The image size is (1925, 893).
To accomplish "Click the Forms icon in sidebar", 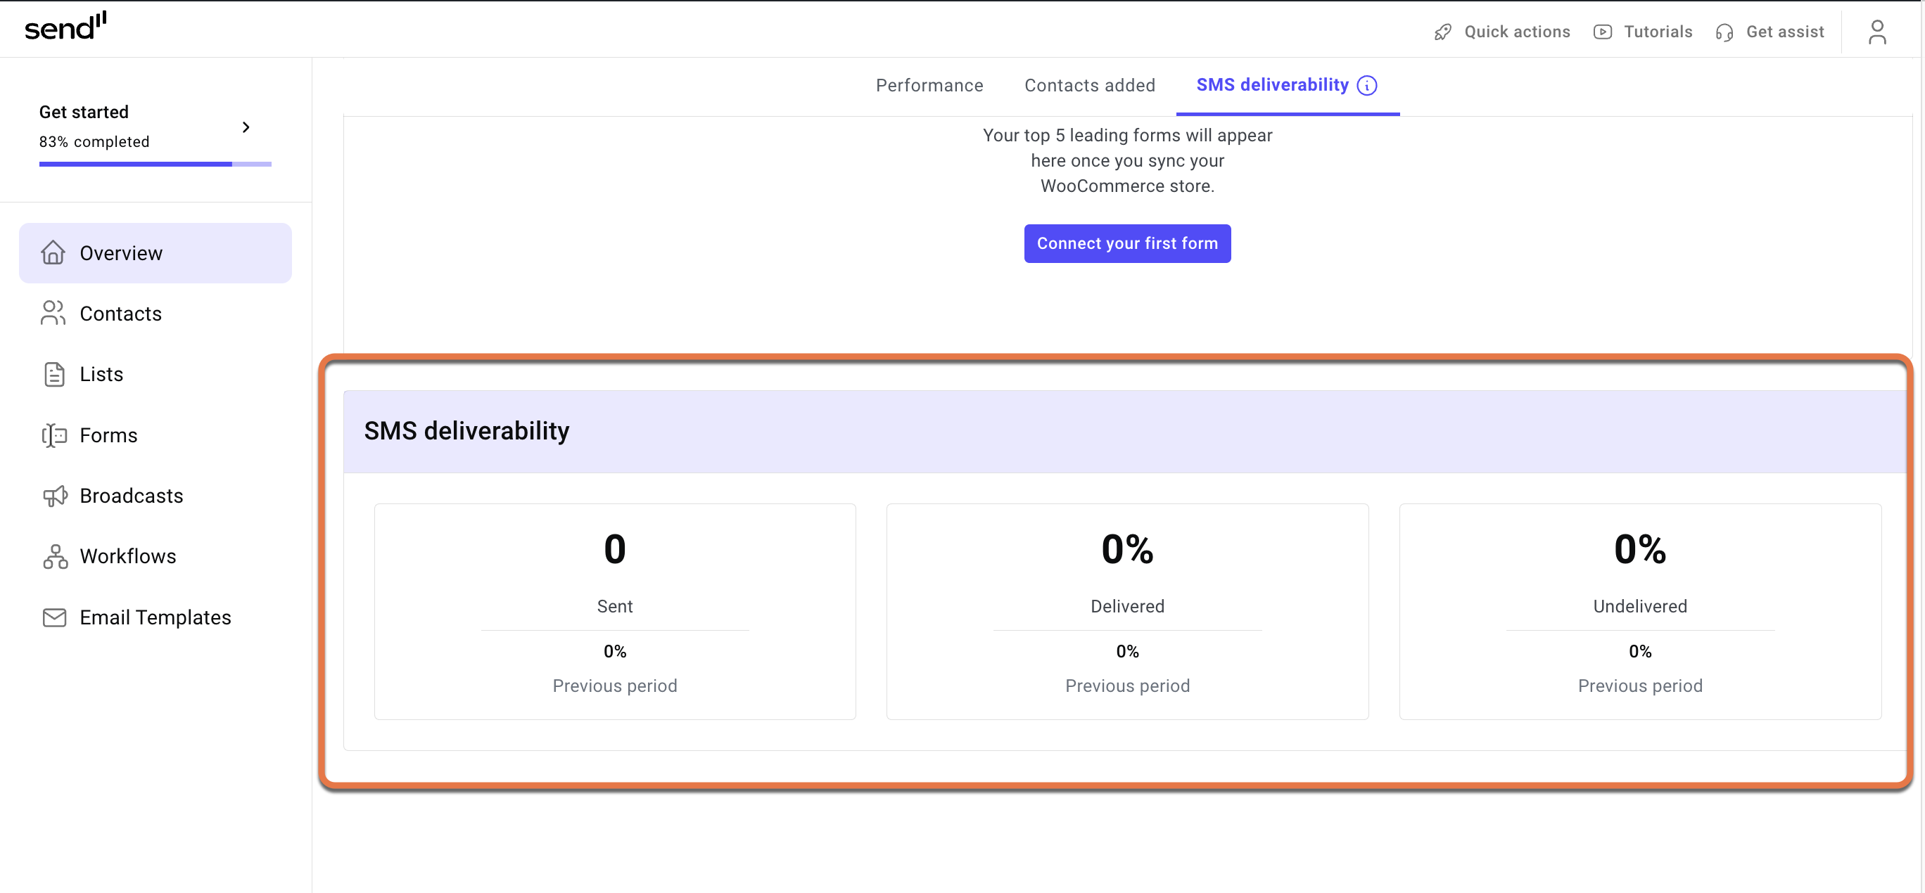I will [x=53, y=435].
